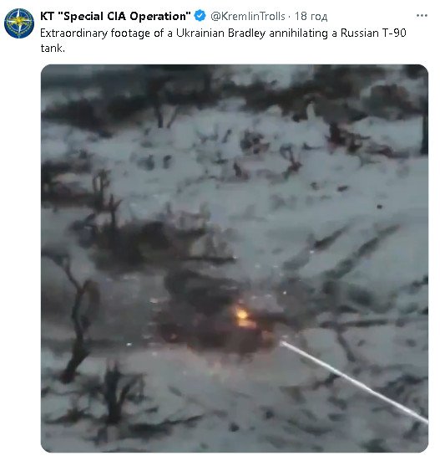The height and width of the screenshot is (461, 440).
Task: Click the snowy treeline at video top
Action: pos(235,91)
